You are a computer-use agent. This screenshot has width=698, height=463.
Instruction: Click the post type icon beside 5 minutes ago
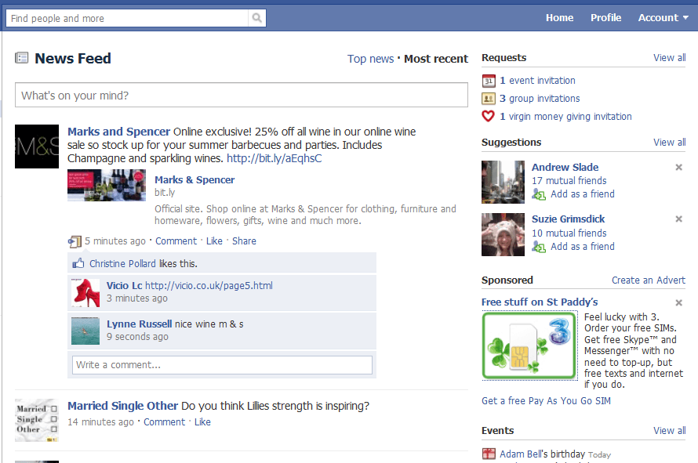coord(75,241)
